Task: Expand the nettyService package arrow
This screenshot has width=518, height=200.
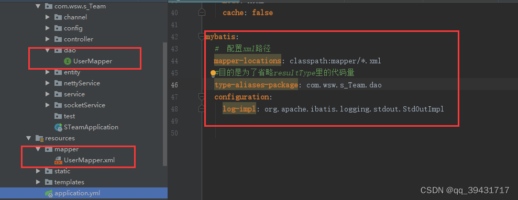Action: click(48, 83)
